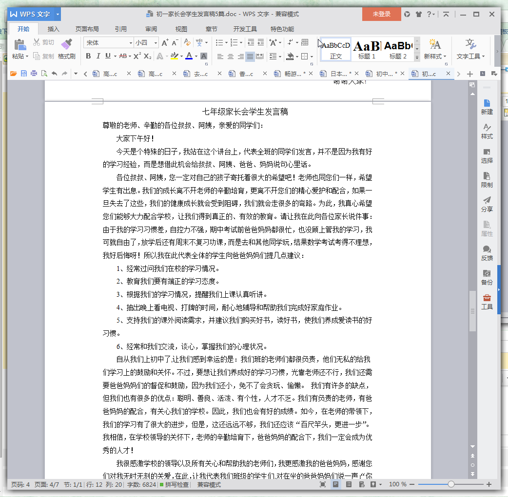
Task: Expand the styles gallery list
Action: point(417,57)
